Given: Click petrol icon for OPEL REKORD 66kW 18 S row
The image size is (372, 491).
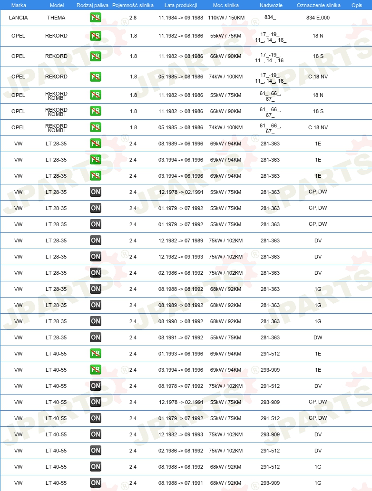Looking at the screenshot, I should [96, 57].
